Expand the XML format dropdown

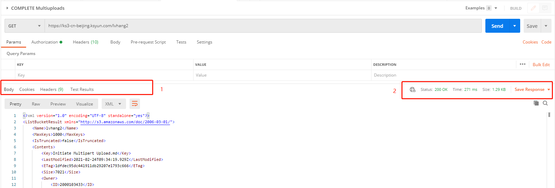(113, 104)
